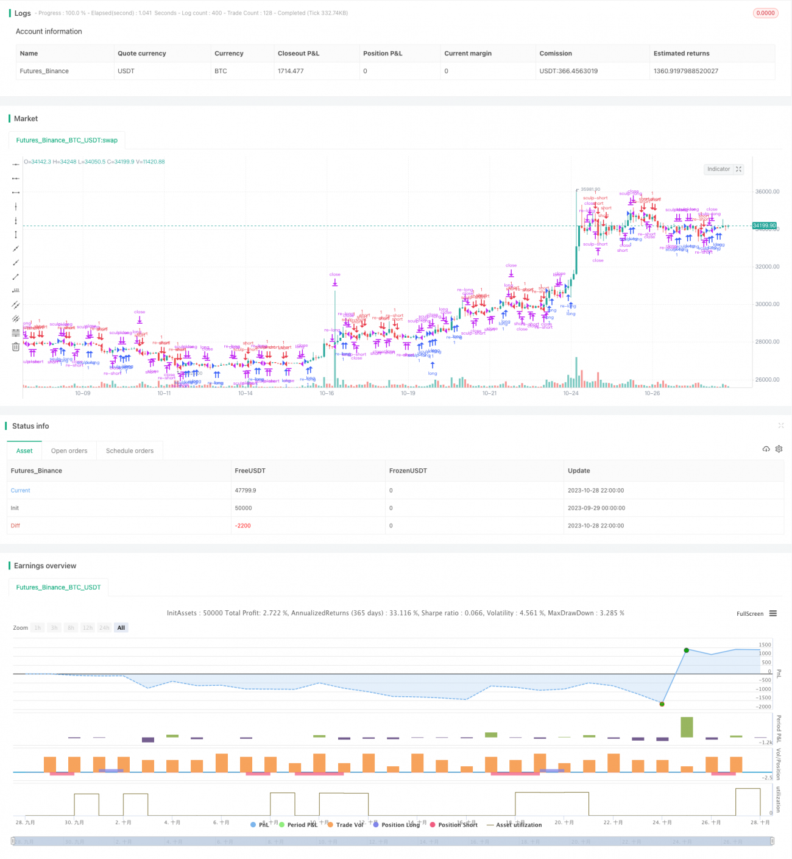The width and height of the screenshot is (792, 859).
Task: Switch to the Open orders tab
Action: click(69, 450)
